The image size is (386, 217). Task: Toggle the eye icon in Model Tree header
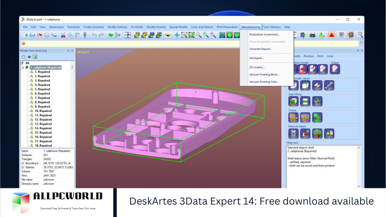29,57
